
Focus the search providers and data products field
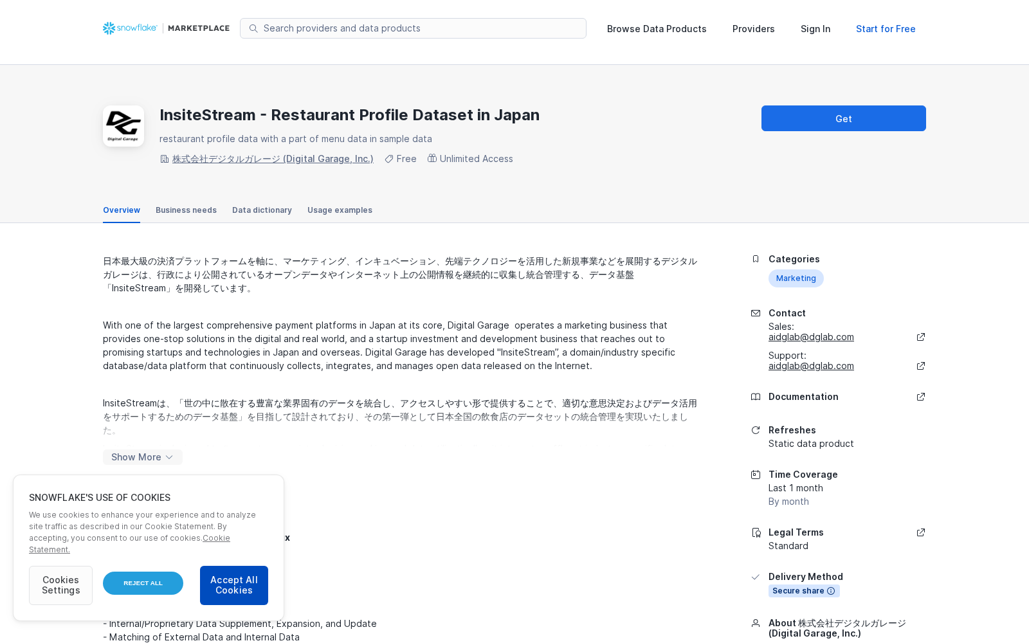click(x=413, y=28)
